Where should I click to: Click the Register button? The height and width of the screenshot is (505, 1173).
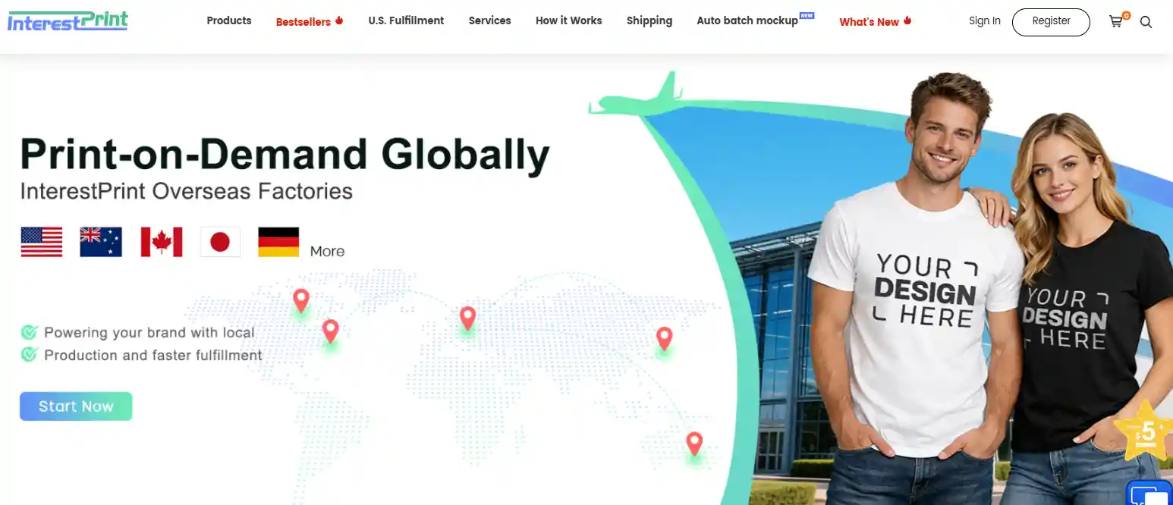pos(1051,22)
